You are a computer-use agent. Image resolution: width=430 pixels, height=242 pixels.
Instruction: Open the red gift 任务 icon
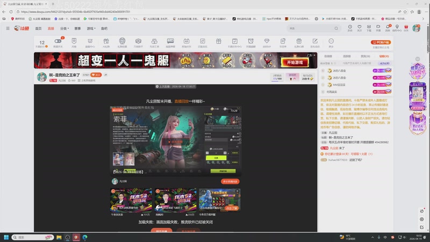pyautogui.click(x=406, y=27)
